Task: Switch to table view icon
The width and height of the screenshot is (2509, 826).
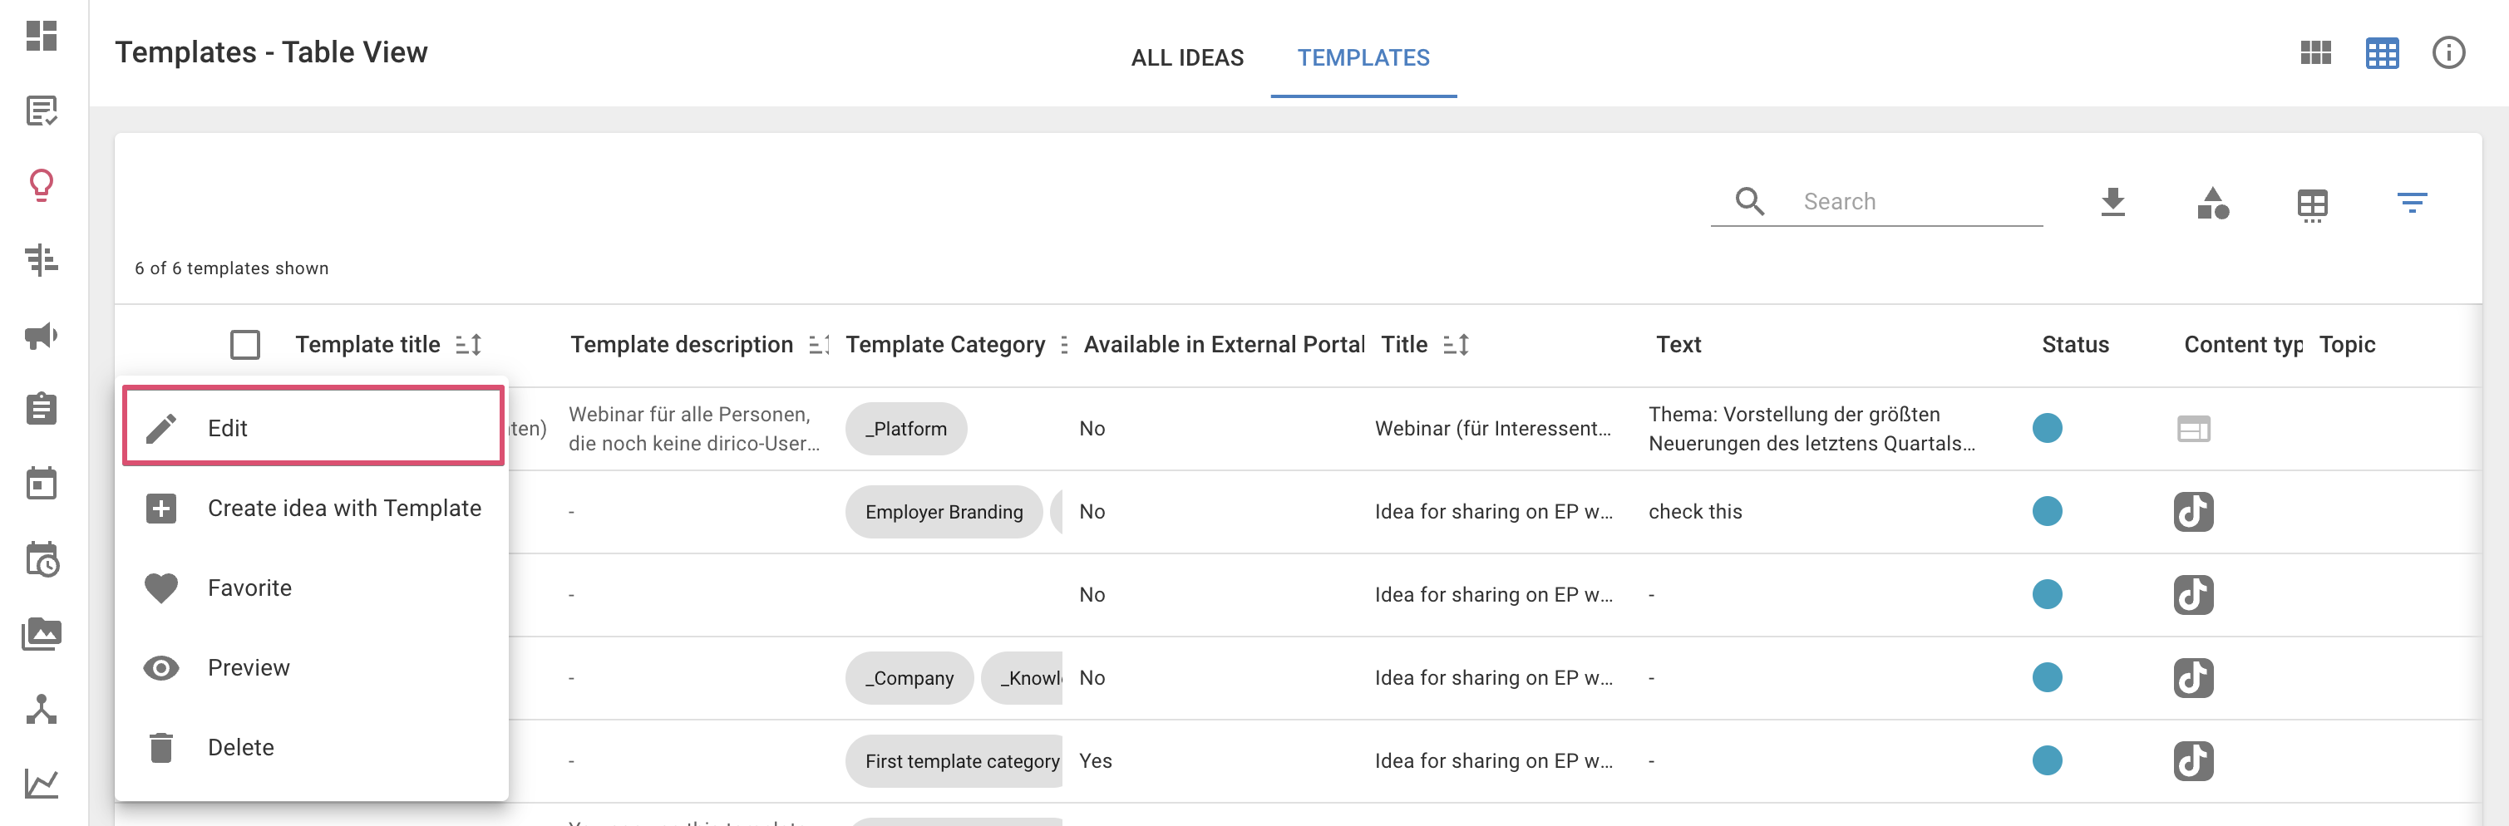Action: click(x=2382, y=52)
